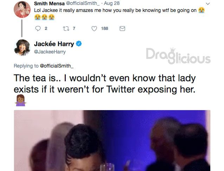Image resolution: width=224 pixels, height=171 pixels.
Task: Click @officialSmith_ in Replying to line
Action: pyautogui.click(x=57, y=66)
